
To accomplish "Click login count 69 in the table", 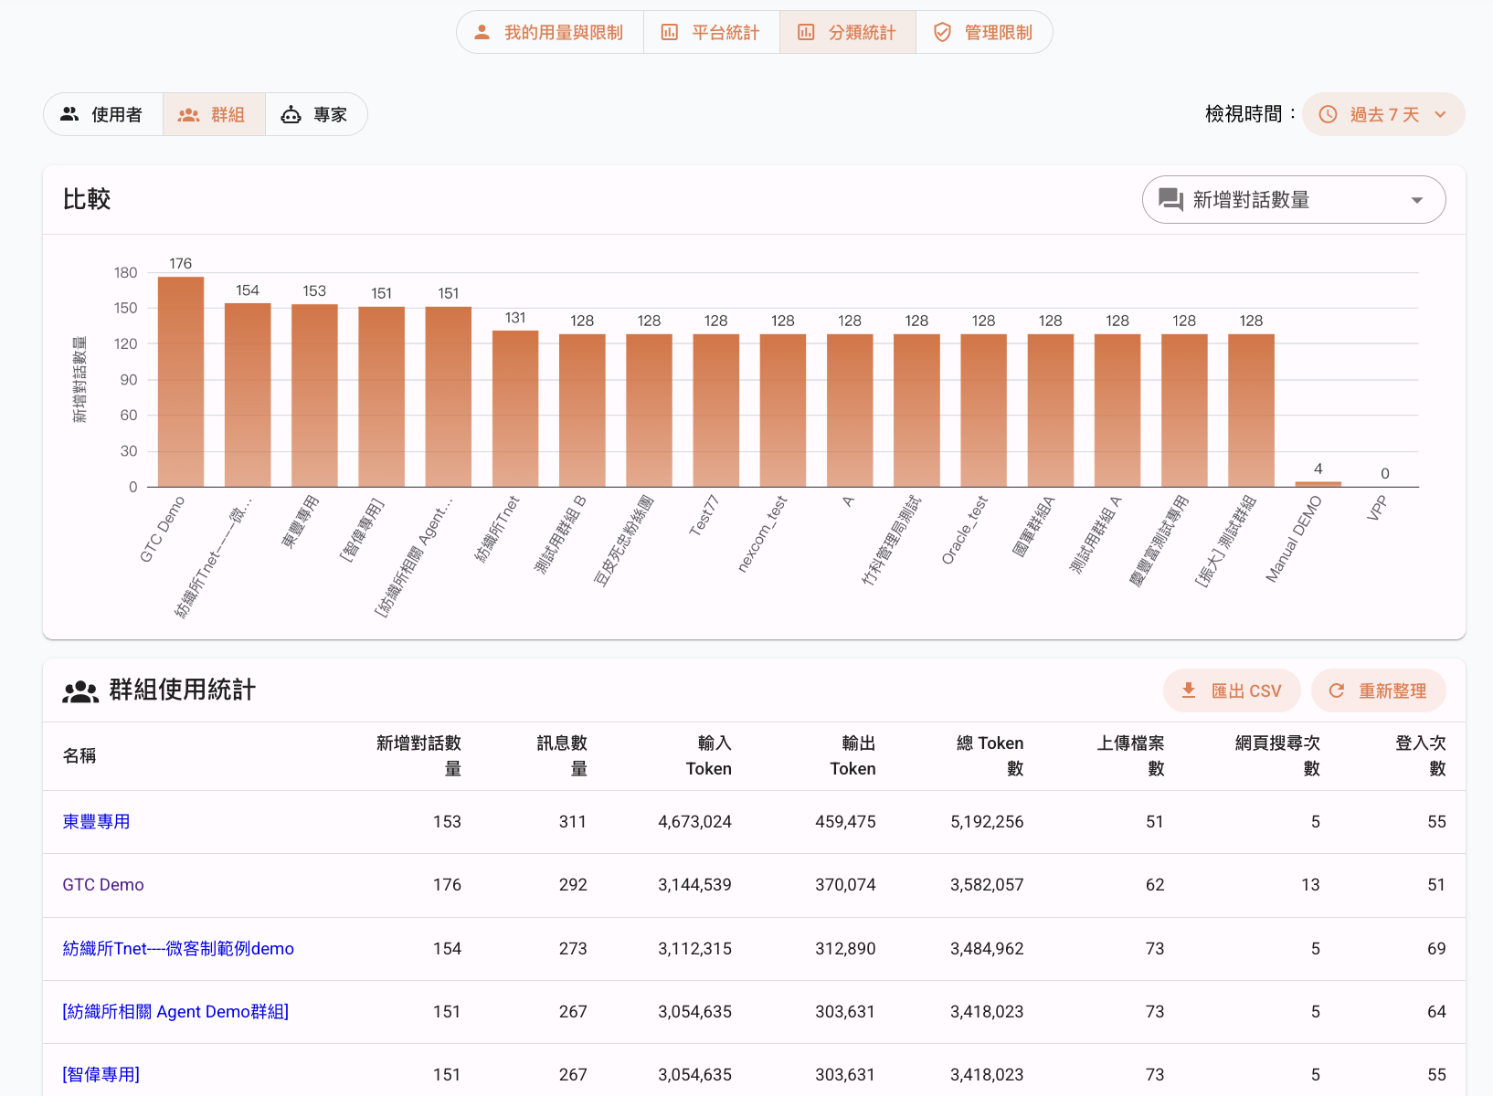I will [x=1436, y=948].
